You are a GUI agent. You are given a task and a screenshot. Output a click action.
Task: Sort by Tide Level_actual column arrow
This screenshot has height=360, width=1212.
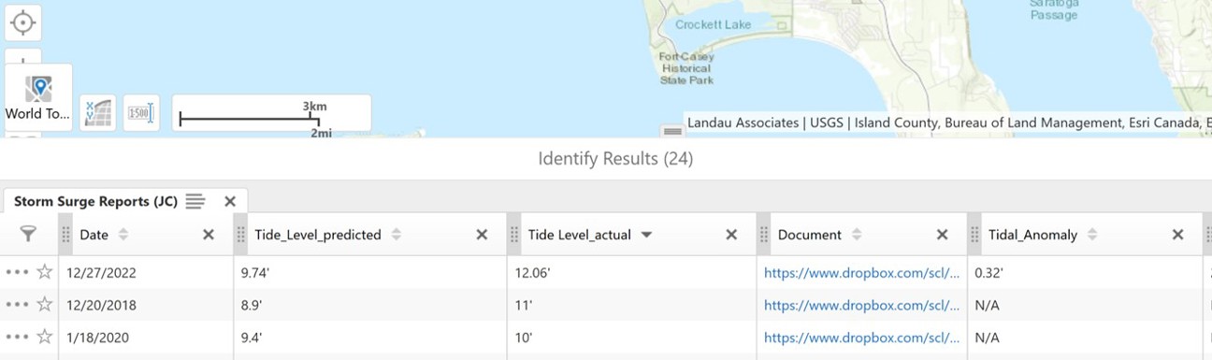coord(646,235)
